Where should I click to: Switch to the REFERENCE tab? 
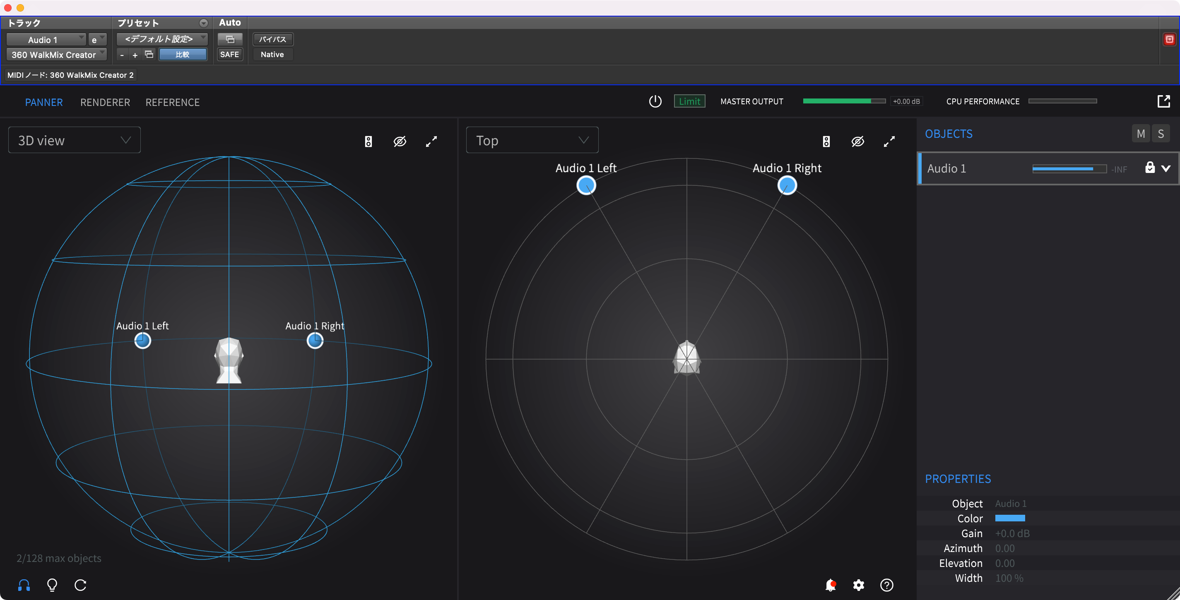172,102
